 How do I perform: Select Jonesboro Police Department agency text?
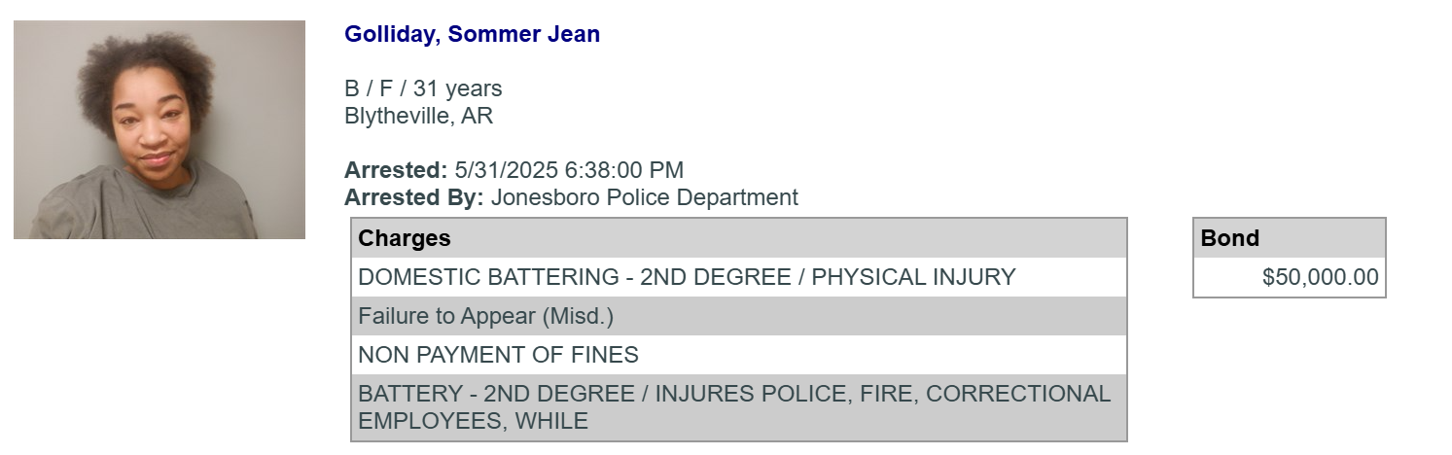[x=645, y=197]
